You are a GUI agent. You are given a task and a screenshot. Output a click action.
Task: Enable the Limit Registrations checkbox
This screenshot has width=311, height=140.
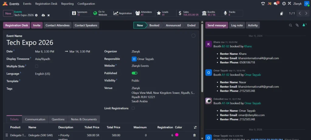click(x=133, y=108)
